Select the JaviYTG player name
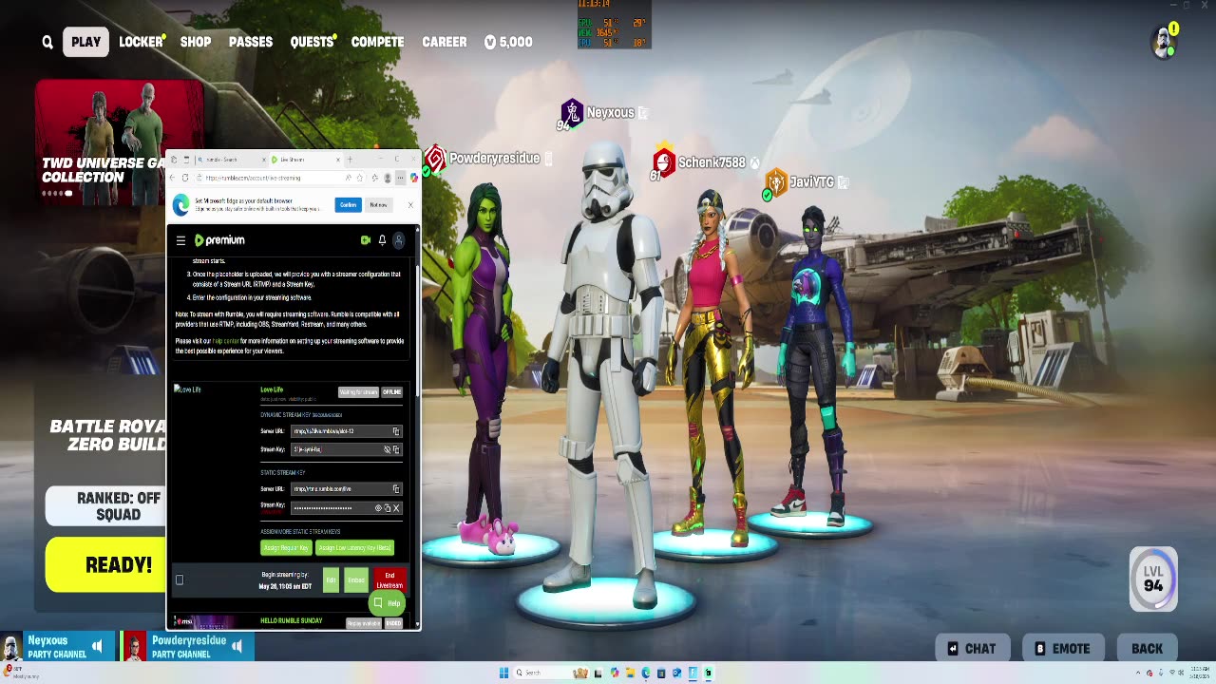 pos(811,181)
